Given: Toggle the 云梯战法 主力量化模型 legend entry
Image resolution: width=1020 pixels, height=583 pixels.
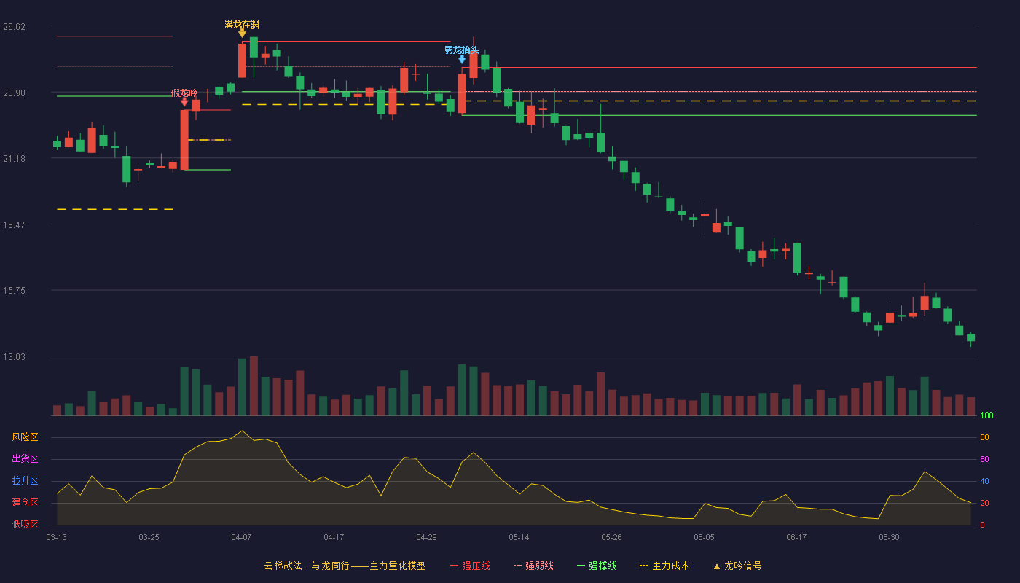Looking at the screenshot, I should pos(345,566).
